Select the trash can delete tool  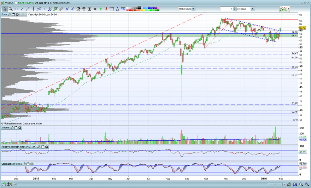(84, 9)
